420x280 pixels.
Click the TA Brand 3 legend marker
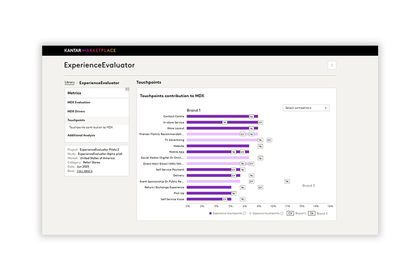coord(312,213)
